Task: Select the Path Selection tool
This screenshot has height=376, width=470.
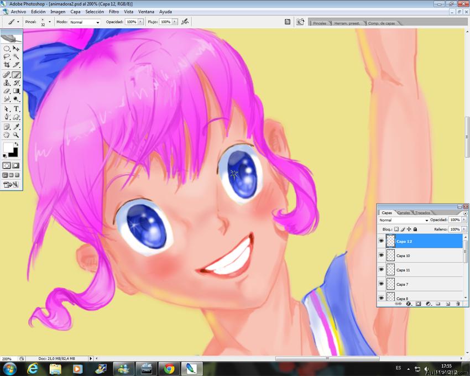Action: pos(7,109)
